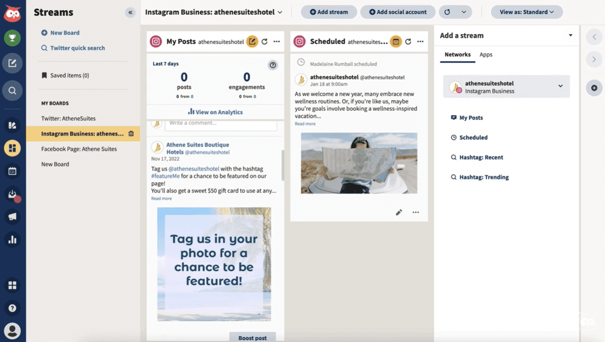Viewport: 605px width, 342px height.
Task: Edit the scheduled post pencil icon
Action: (x=399, y=212)
